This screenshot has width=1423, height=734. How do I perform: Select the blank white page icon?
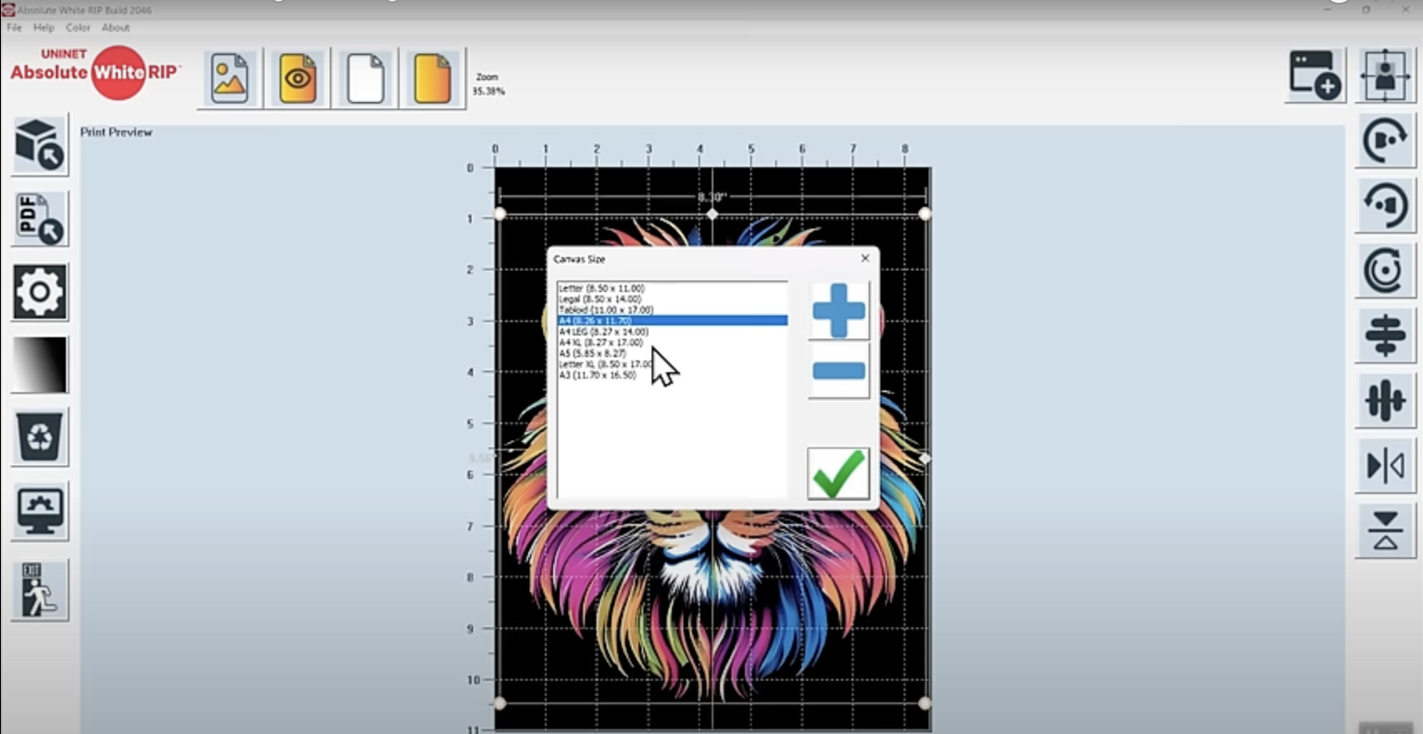364,78
